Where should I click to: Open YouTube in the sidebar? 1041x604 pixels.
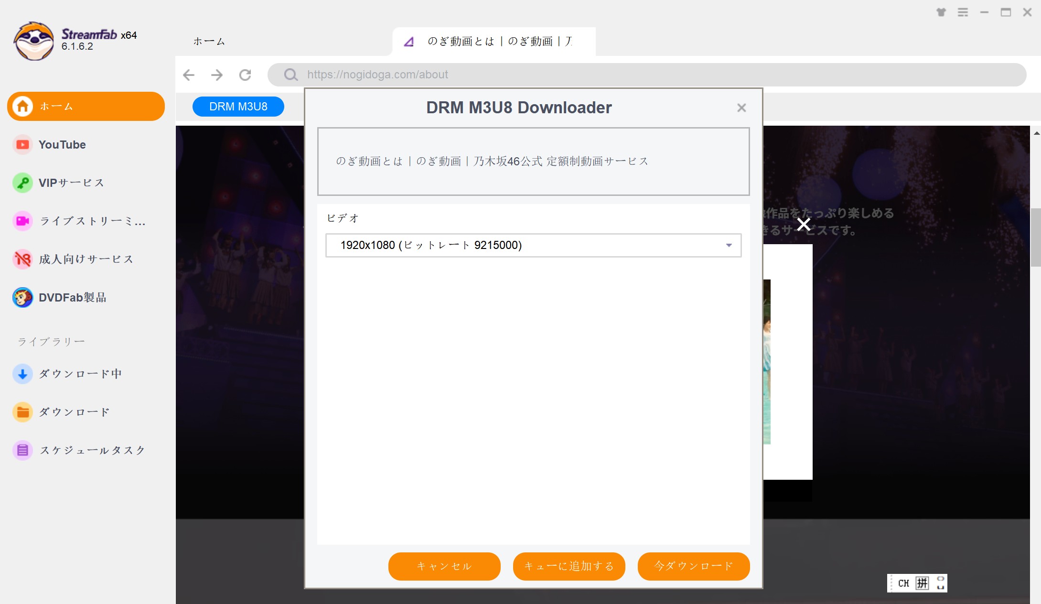(62, 144)
